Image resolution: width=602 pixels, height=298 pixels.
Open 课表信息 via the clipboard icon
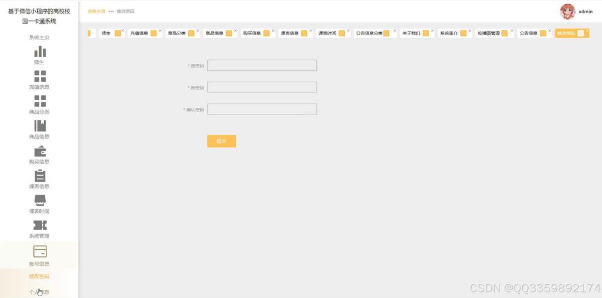point(40,175)
